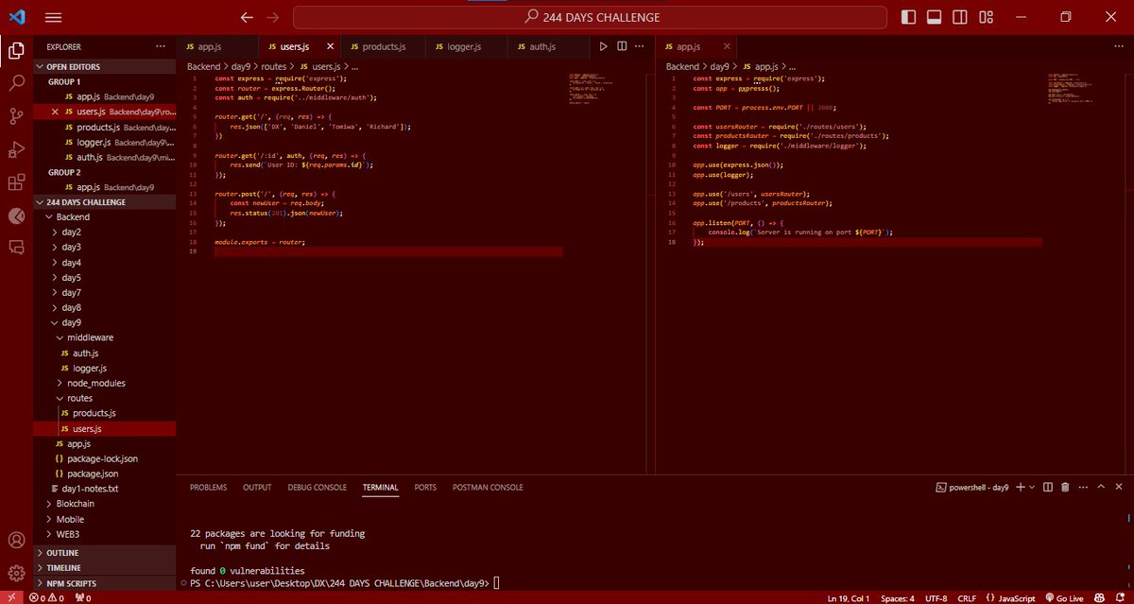Open the hamburger application menu

[x=54, y=17]
